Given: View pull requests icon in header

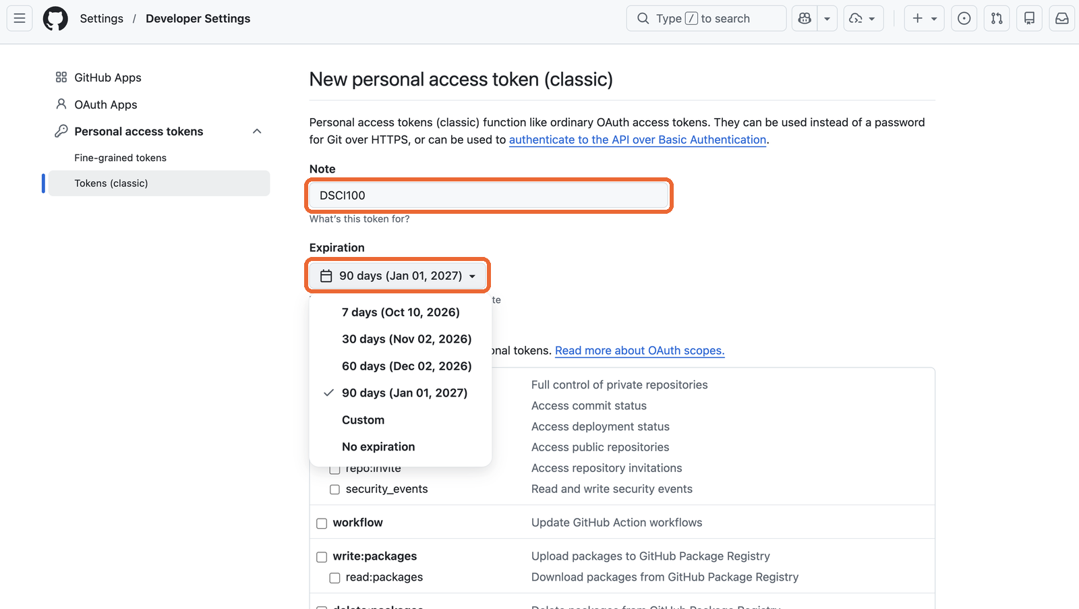Looking at the screenshot, I should pyautogui.click(x=997, y=18).
